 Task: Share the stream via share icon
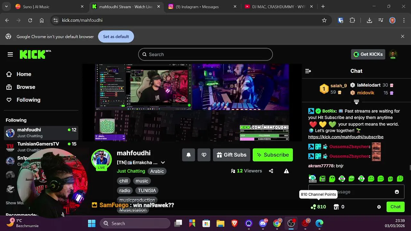pos(271,171)
